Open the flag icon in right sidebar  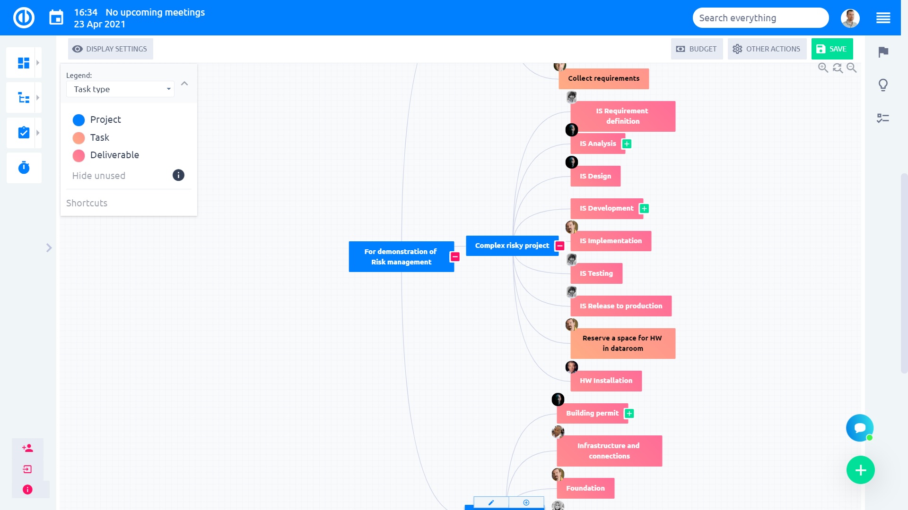(883, 52)
